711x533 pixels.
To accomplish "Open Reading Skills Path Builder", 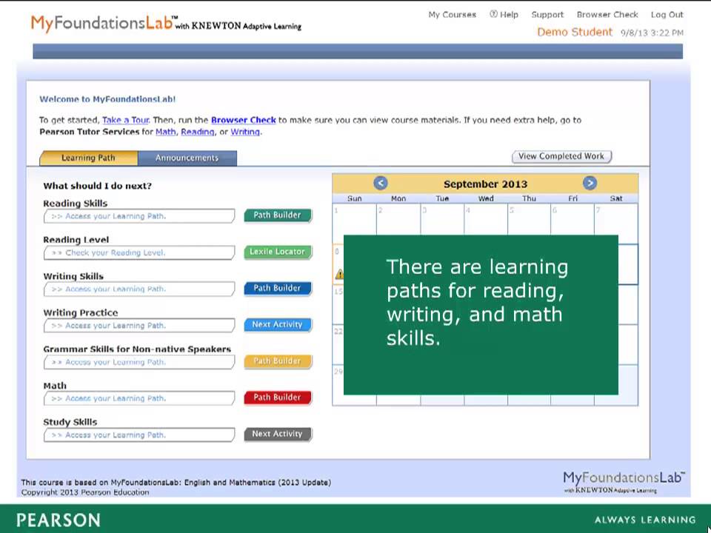I will 278,215.
